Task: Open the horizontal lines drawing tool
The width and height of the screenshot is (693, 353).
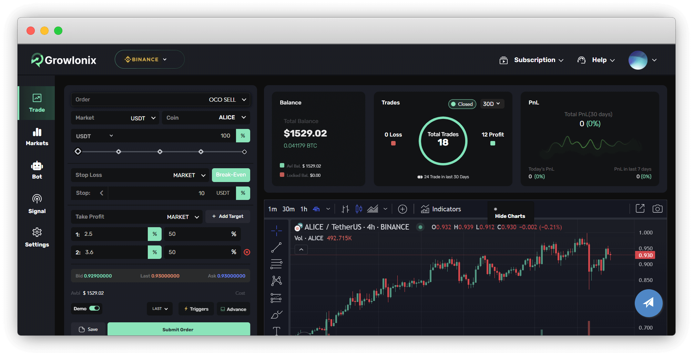Action: [x=276, y=264]
